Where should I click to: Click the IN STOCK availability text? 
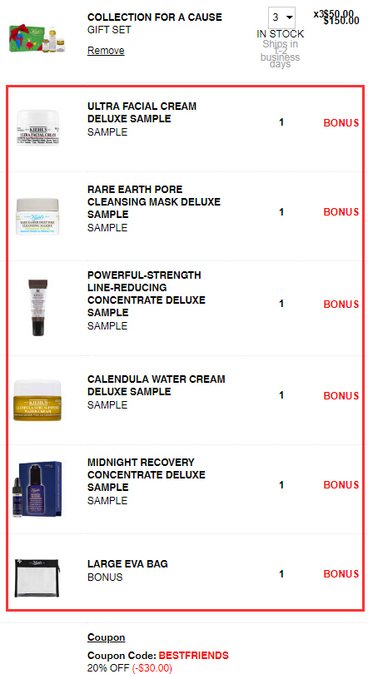[281, 34]
